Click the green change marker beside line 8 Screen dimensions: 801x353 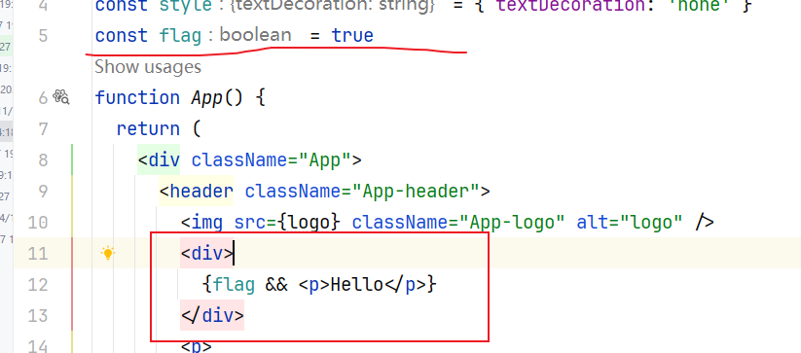[x=72, y=159]
